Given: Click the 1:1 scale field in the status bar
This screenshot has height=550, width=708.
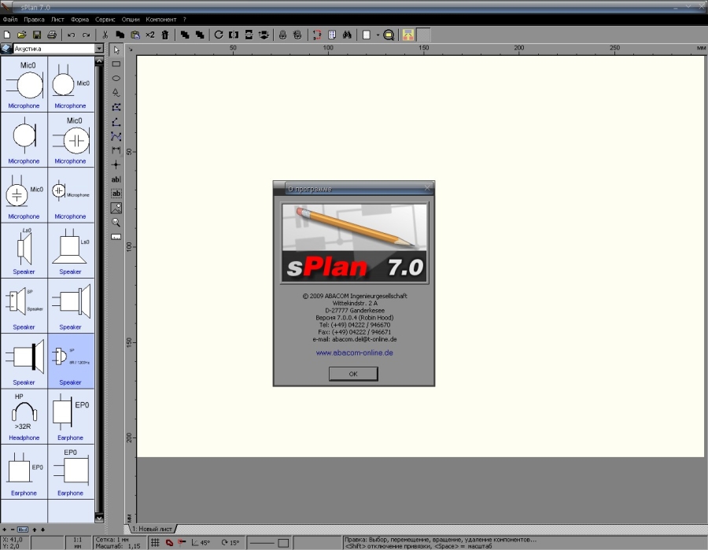Looking at the screenshot, I should pyautogui.click(x=78, y=542).
